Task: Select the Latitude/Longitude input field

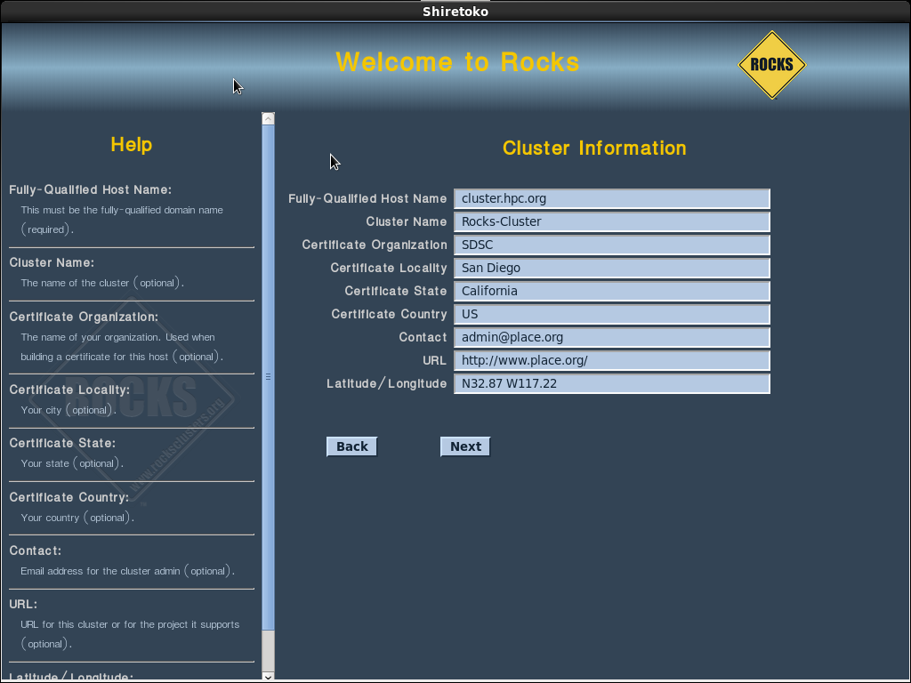Action: pos(611,383)
